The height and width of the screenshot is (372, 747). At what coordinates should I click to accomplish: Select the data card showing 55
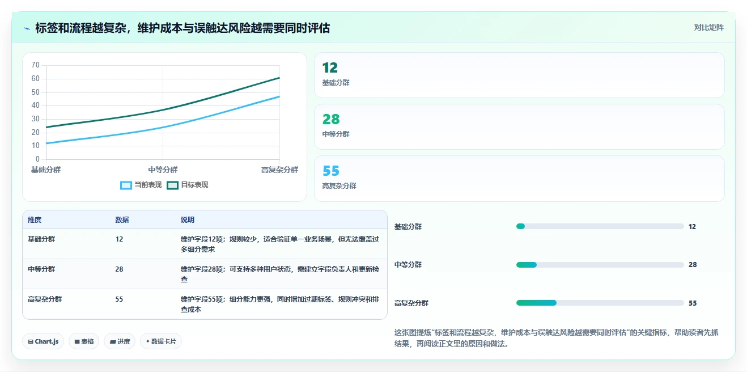pyautogui.click(x=519, y=179)
